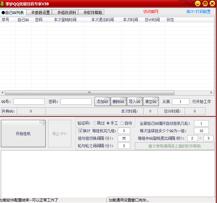Click the 状态 column header
217x203 pixels.
point(189,20)
